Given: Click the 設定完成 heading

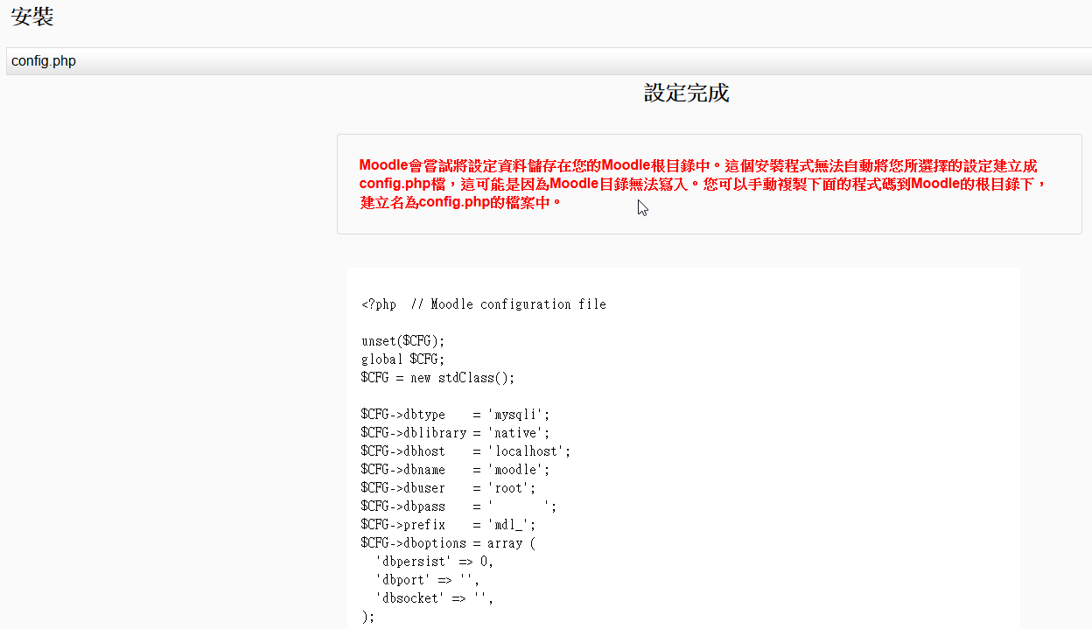Looking at the screenshot, I should click(x=686, y=94).
